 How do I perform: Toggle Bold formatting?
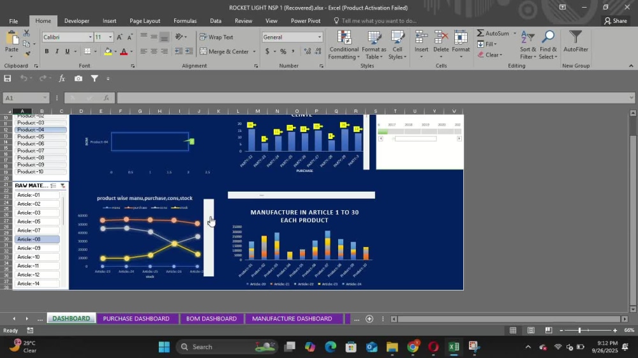point(47,51)
